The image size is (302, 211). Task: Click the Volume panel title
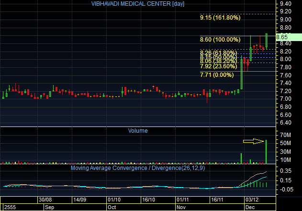138,131
